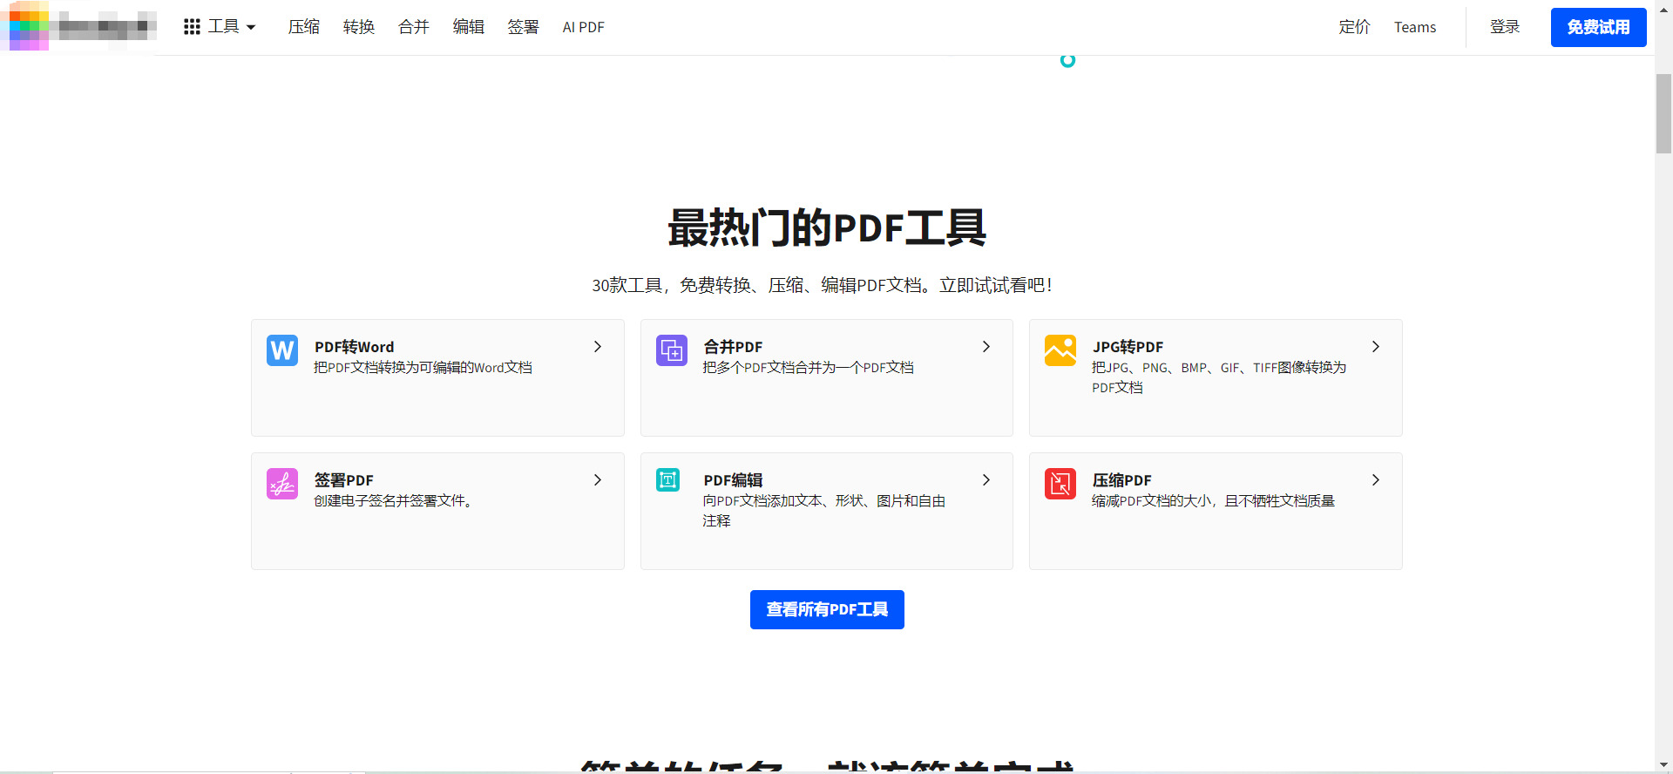The image size is (1673, 774).
Task: Click the teal PDF编辑 edit icon
Action: click(x=668, y=480)
